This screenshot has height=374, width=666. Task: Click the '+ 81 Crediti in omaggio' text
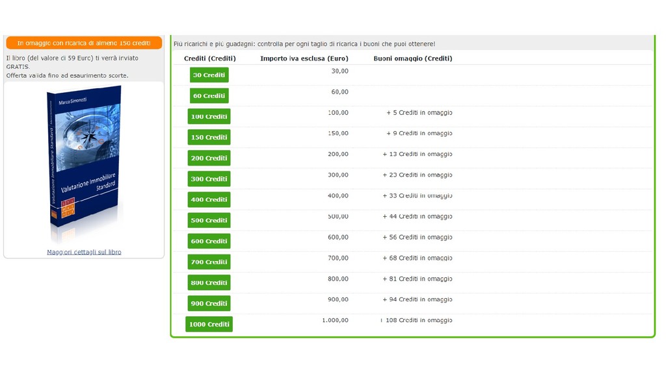click(418, 279)
